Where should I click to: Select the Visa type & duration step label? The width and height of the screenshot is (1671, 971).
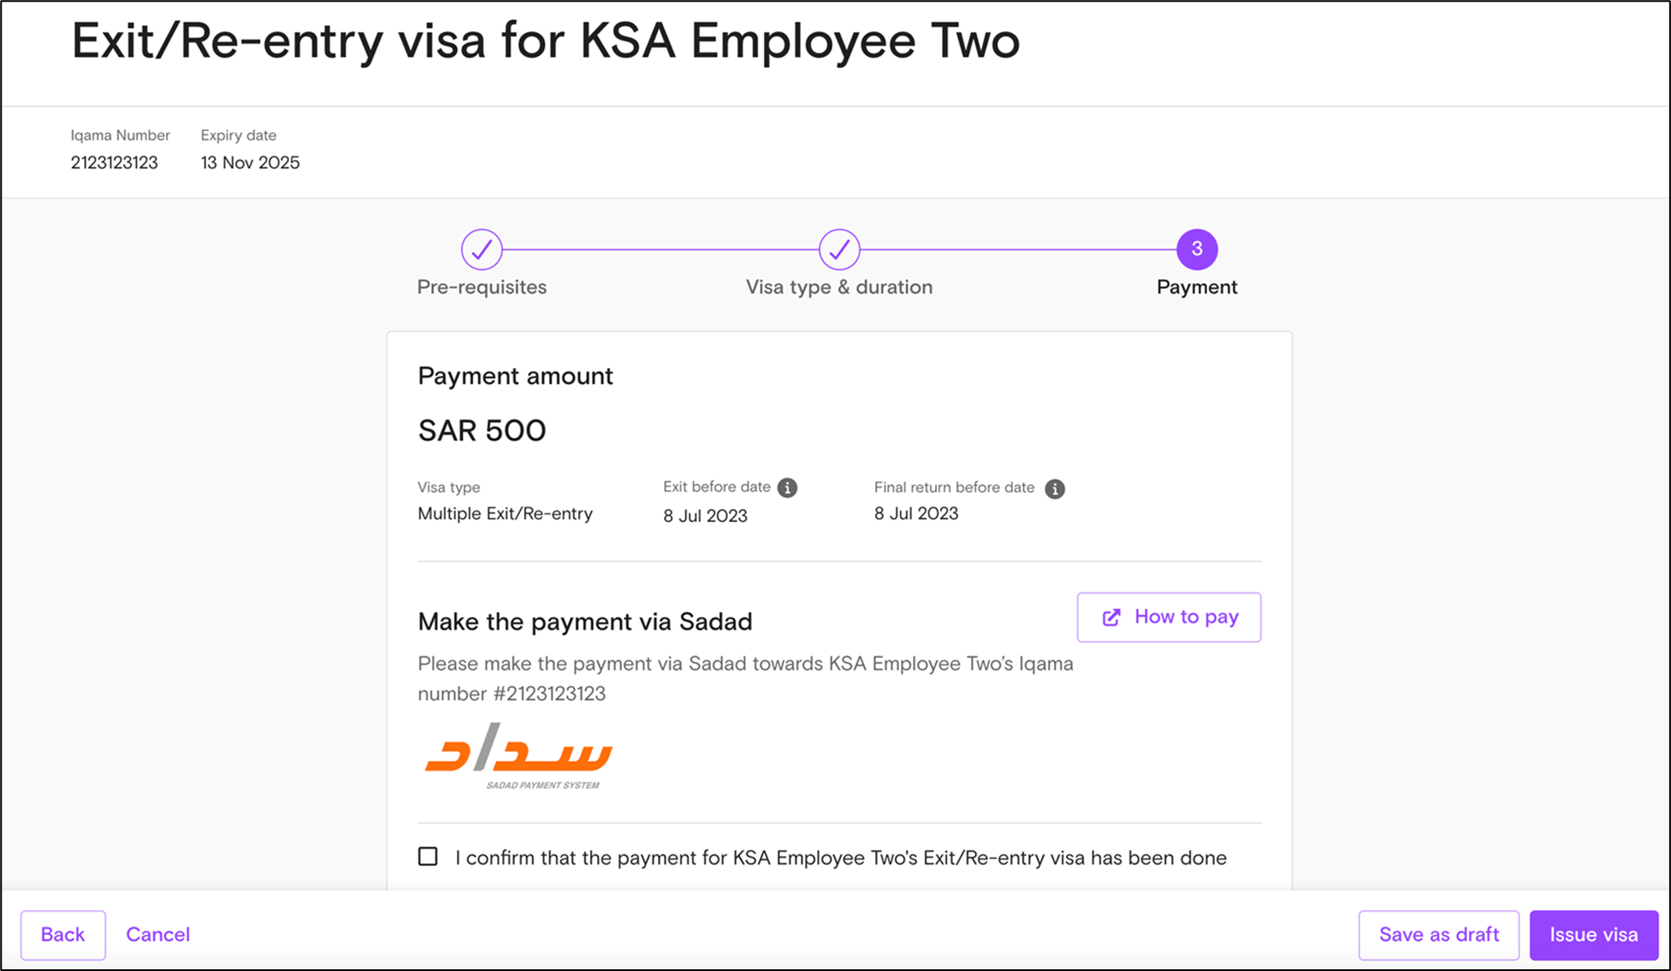(839, 287)
